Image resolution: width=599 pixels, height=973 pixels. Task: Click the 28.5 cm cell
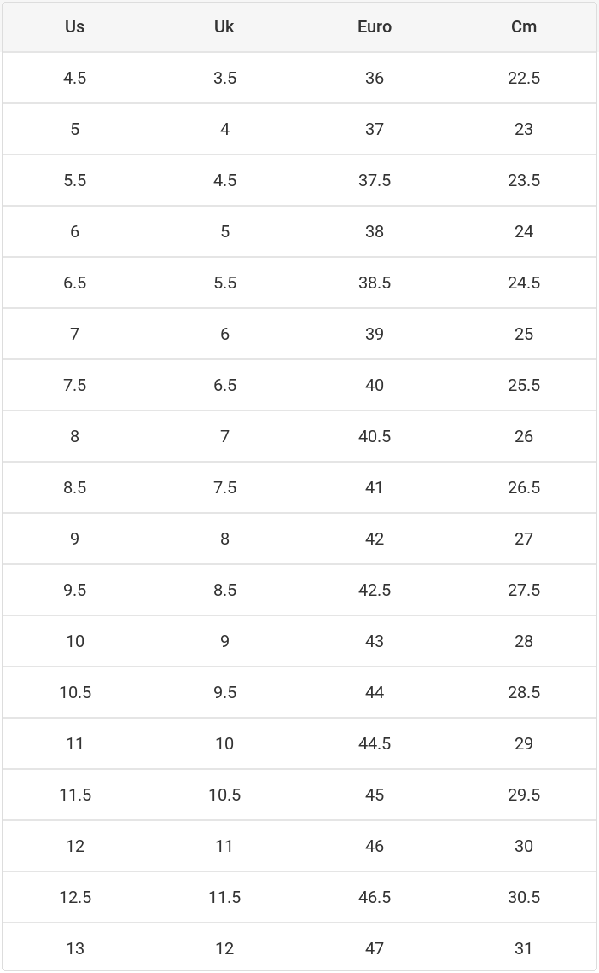click(x=524, y=692)
